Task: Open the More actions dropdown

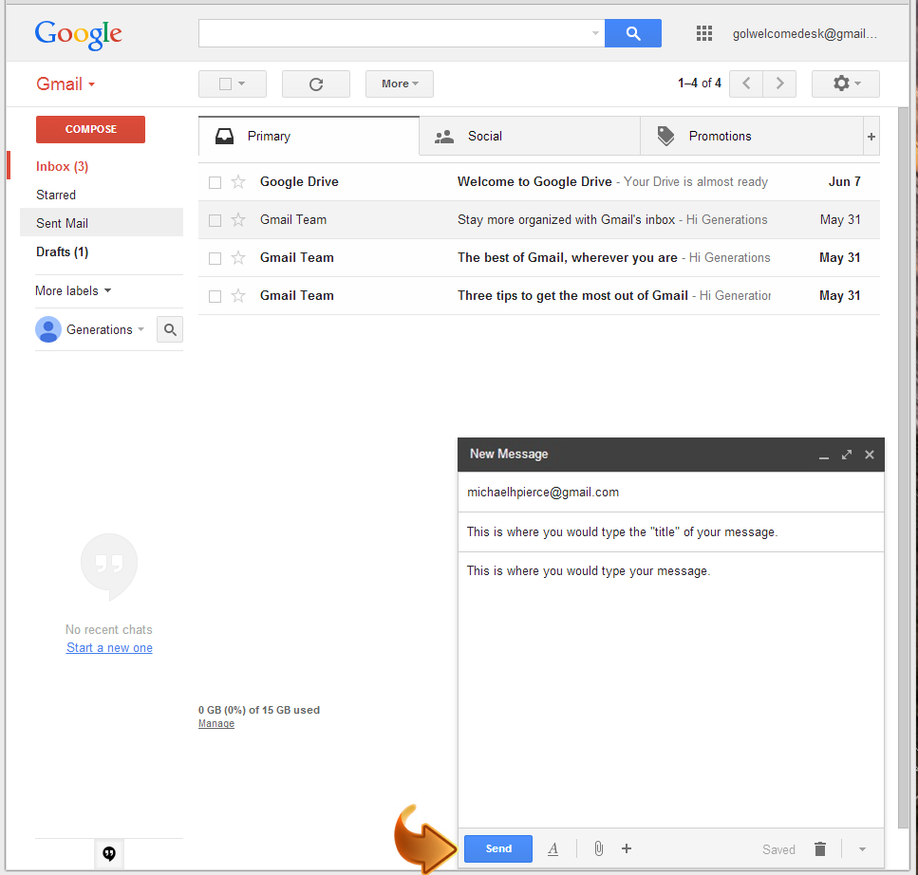Action: point(400,84)
